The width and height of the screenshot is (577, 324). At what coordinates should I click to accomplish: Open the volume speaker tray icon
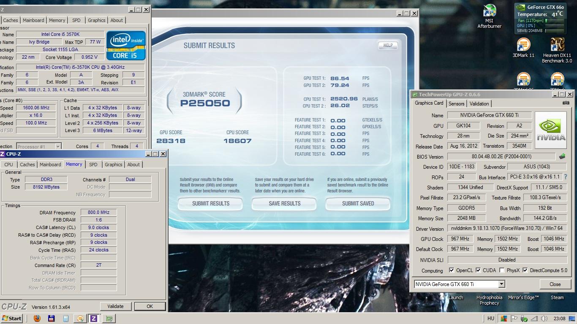[544, 319]
